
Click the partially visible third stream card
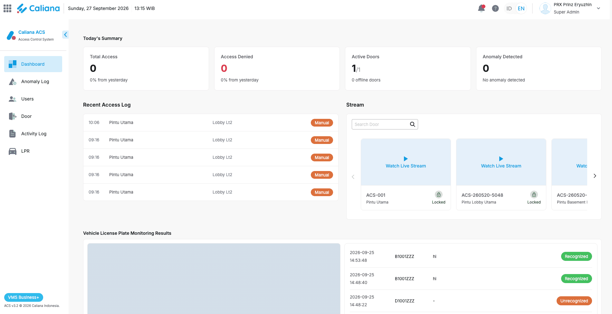click(569, 174)
